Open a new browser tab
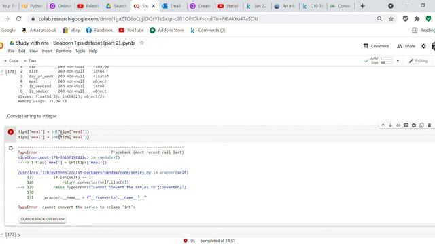 362,6
